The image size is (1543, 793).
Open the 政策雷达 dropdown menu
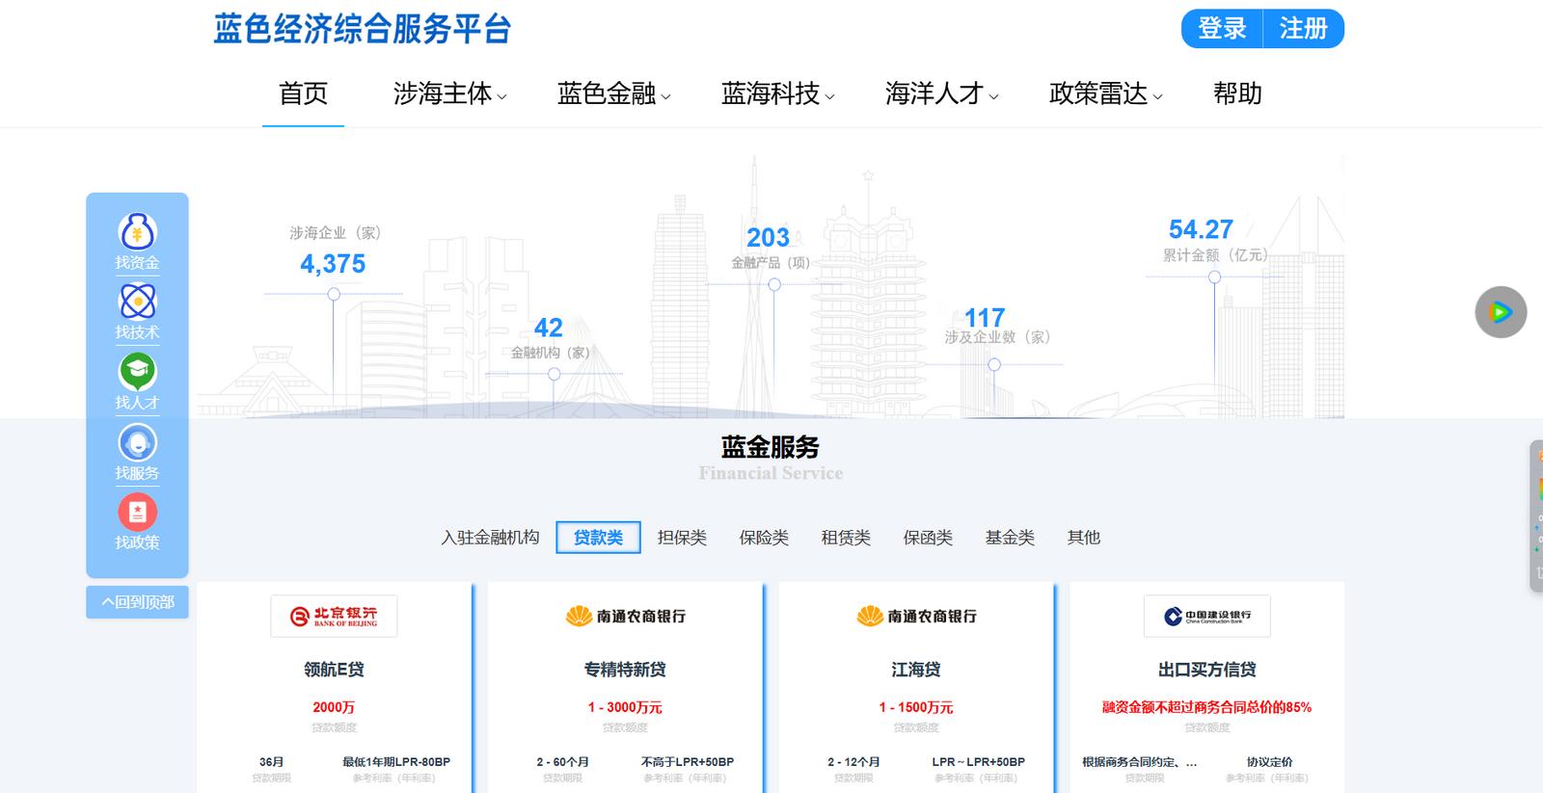tap(1105, 93)
